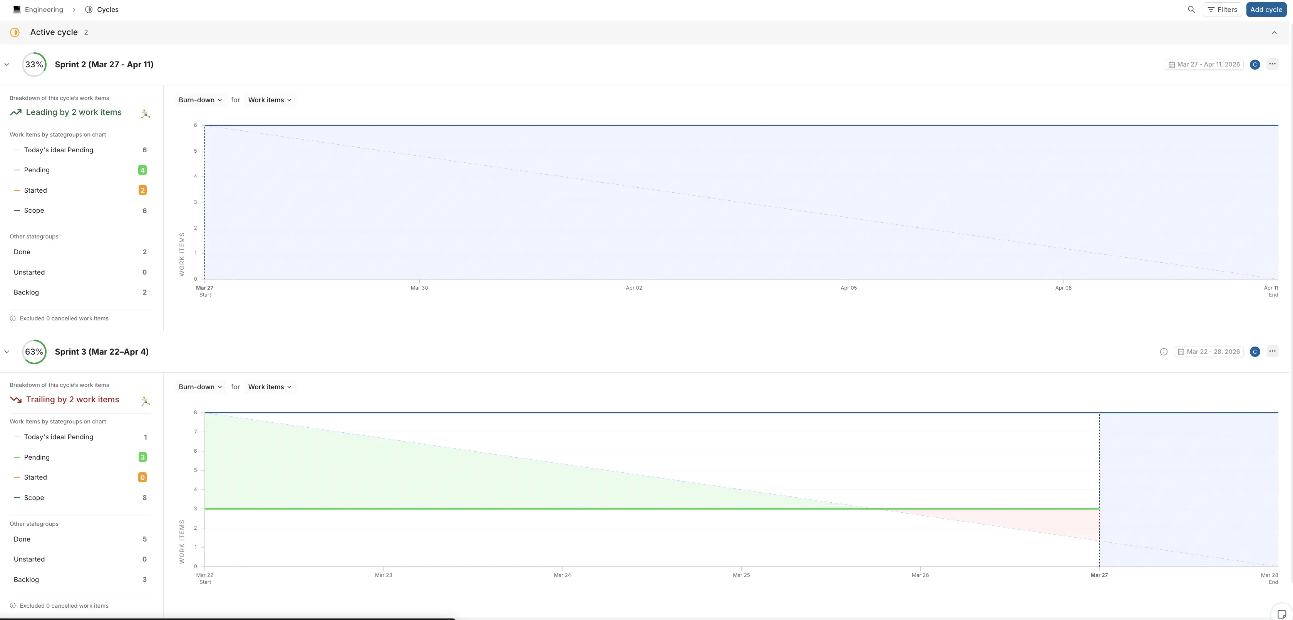Collapse Sprint 3 cycle details chevron
The image size is (1293, 620).
point(7,352)
